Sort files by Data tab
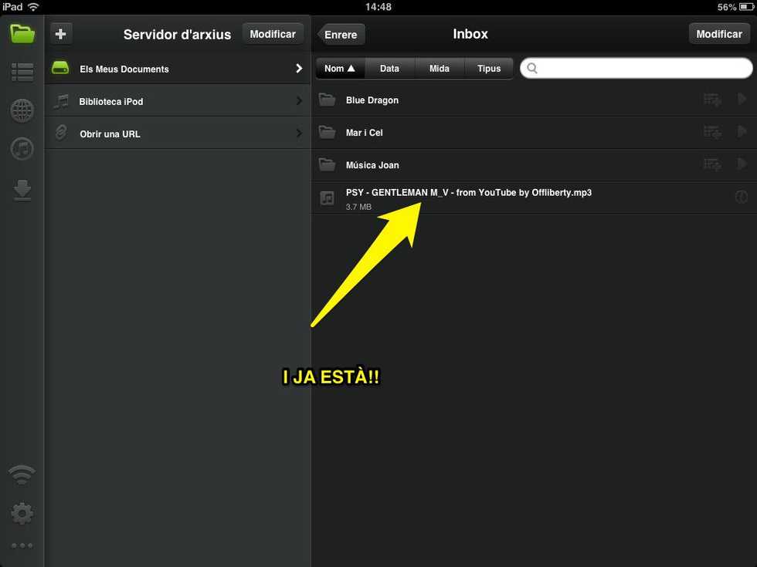 pos(389,69)
